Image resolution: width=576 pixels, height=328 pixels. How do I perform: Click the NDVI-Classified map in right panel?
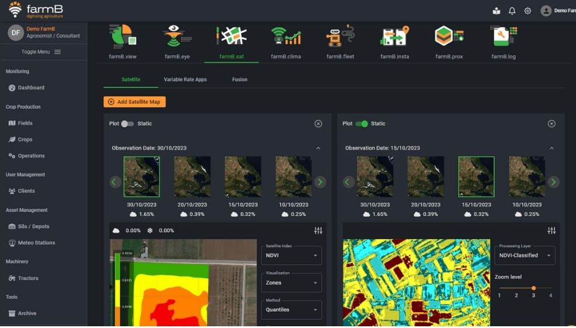(417, 282)
